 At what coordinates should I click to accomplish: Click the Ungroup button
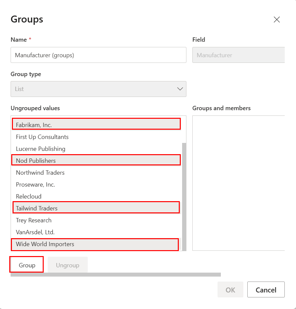click(x=68, y=265)
